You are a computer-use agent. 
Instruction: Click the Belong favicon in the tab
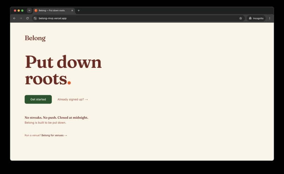pos(36,11)
